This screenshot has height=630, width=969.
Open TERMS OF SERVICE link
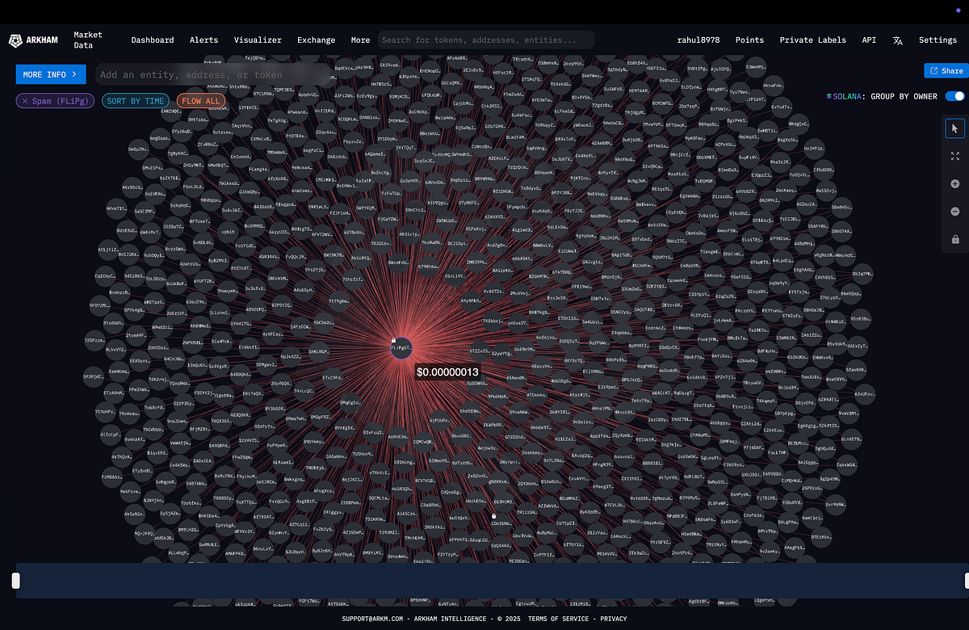tap(558, 619)
